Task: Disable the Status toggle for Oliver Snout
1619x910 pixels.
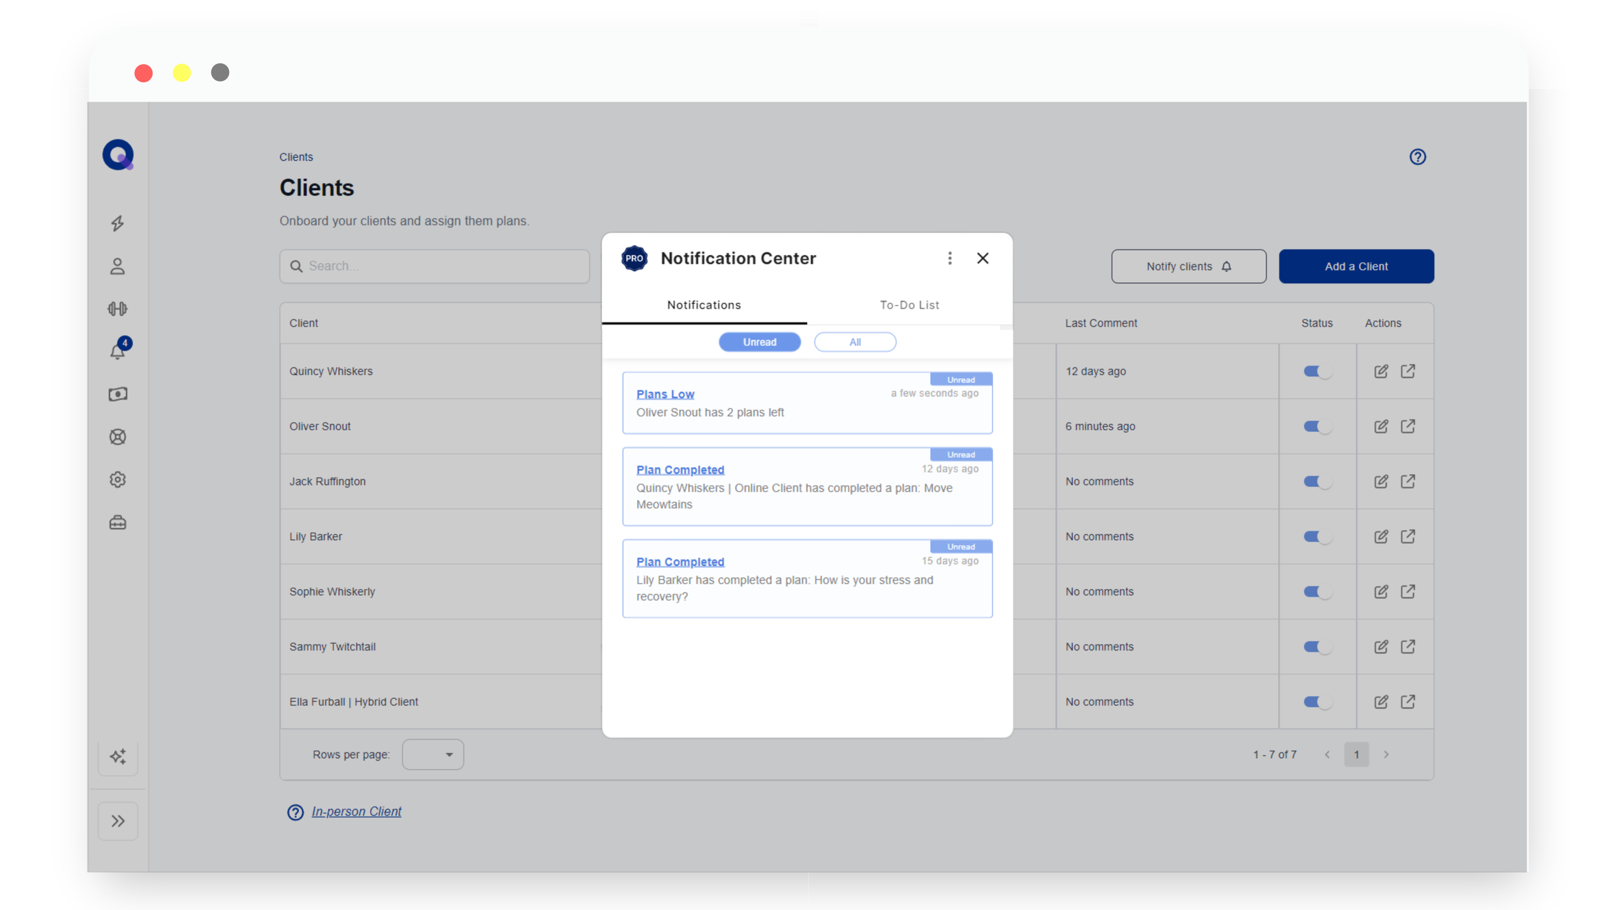Action: click(x=1317, y=426)
